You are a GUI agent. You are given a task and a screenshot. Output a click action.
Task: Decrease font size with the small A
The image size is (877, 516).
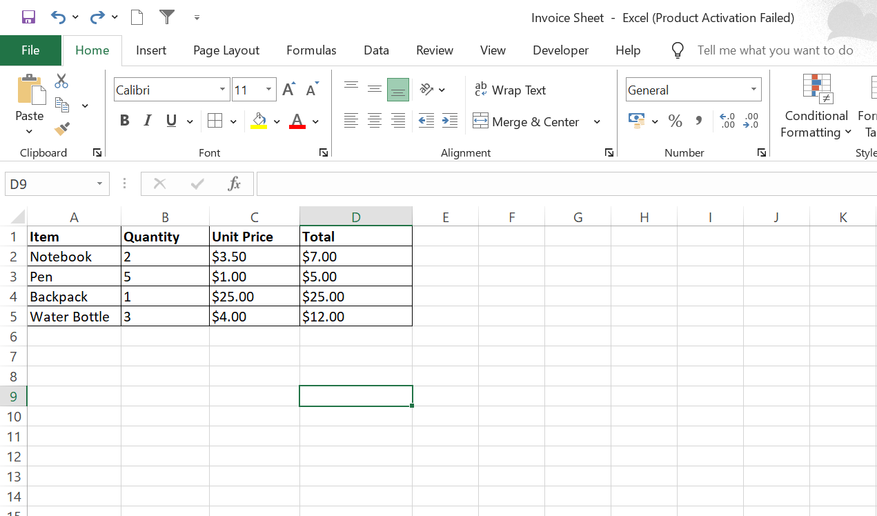click(312, 90)
